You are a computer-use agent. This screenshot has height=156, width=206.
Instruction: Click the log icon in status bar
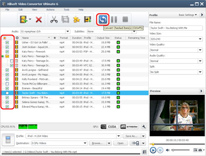145,152
